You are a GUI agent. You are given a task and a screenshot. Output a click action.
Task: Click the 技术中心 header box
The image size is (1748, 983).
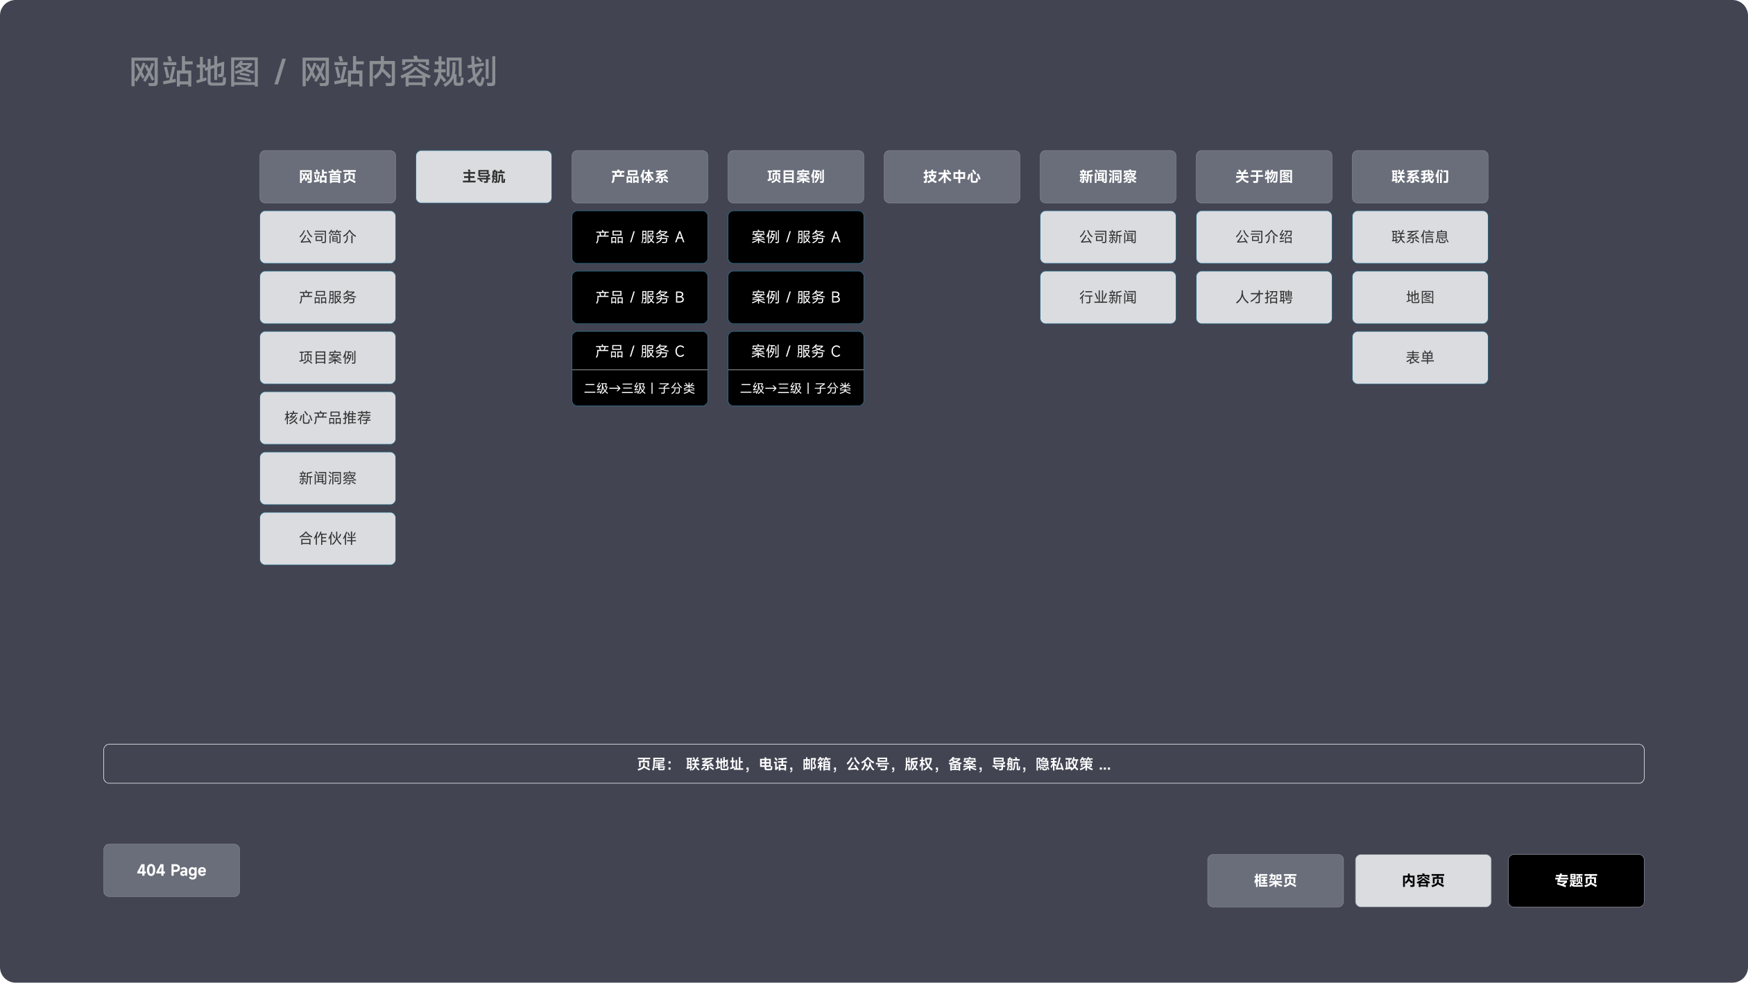click(952, 177)
